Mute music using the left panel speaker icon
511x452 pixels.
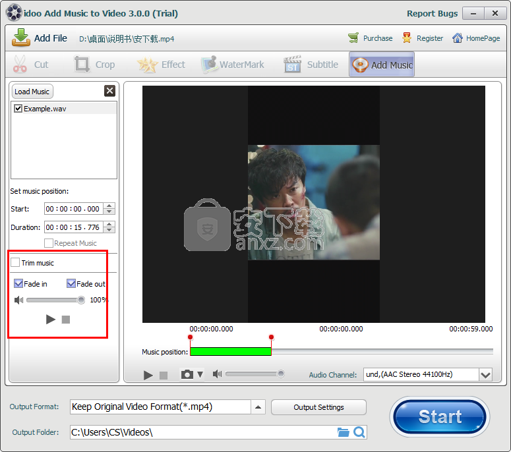[19, 300]
